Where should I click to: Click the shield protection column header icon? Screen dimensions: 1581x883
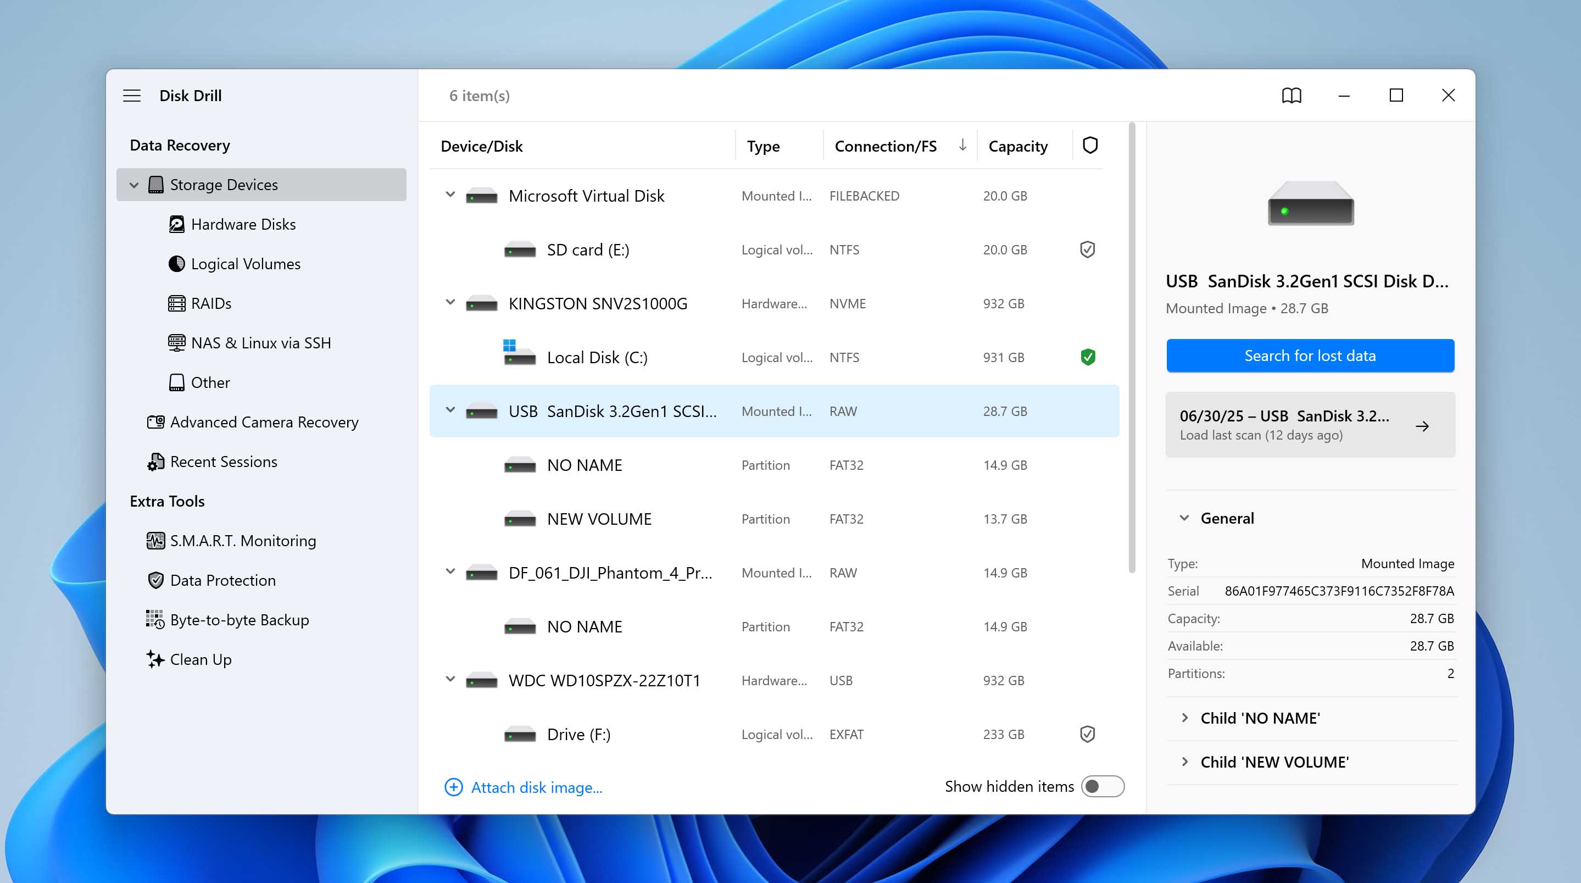pos(1090,146)
